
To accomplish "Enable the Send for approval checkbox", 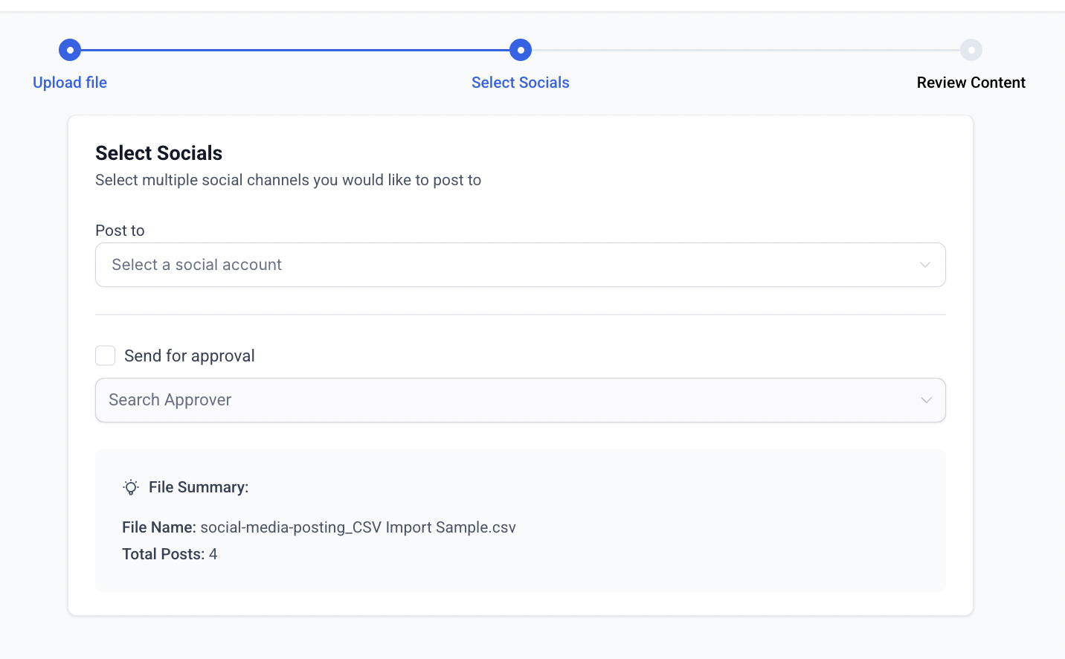I will pos(106,356).
